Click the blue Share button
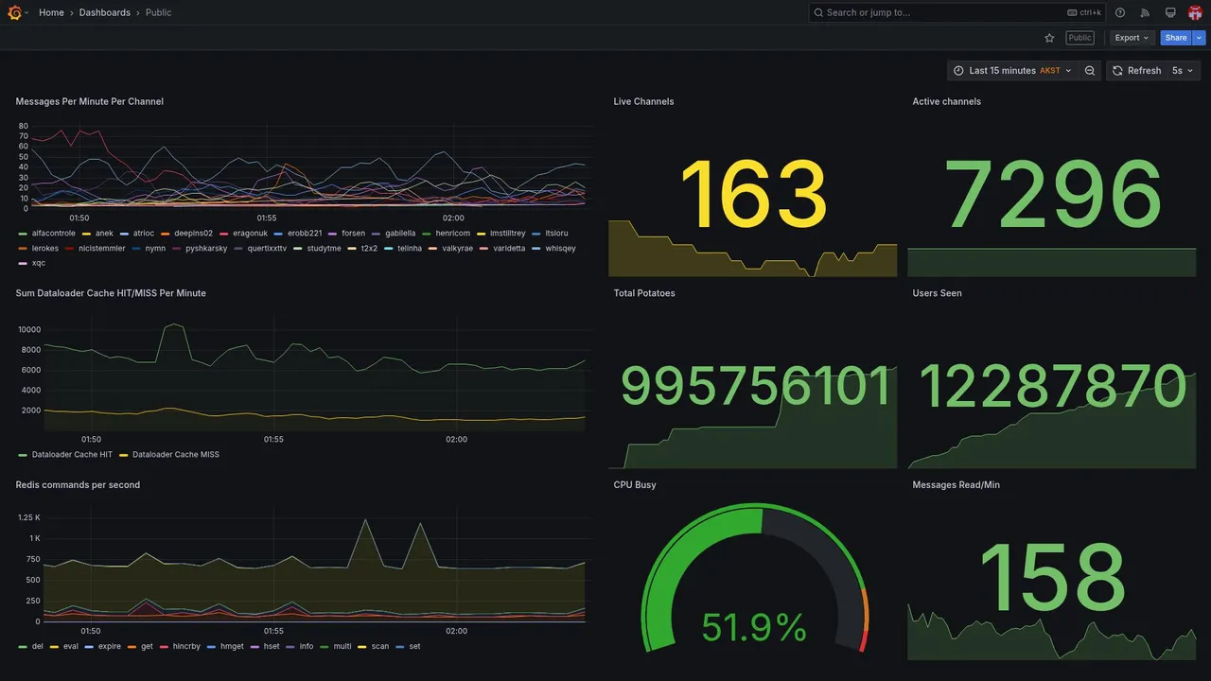 tap(1176, 38)
